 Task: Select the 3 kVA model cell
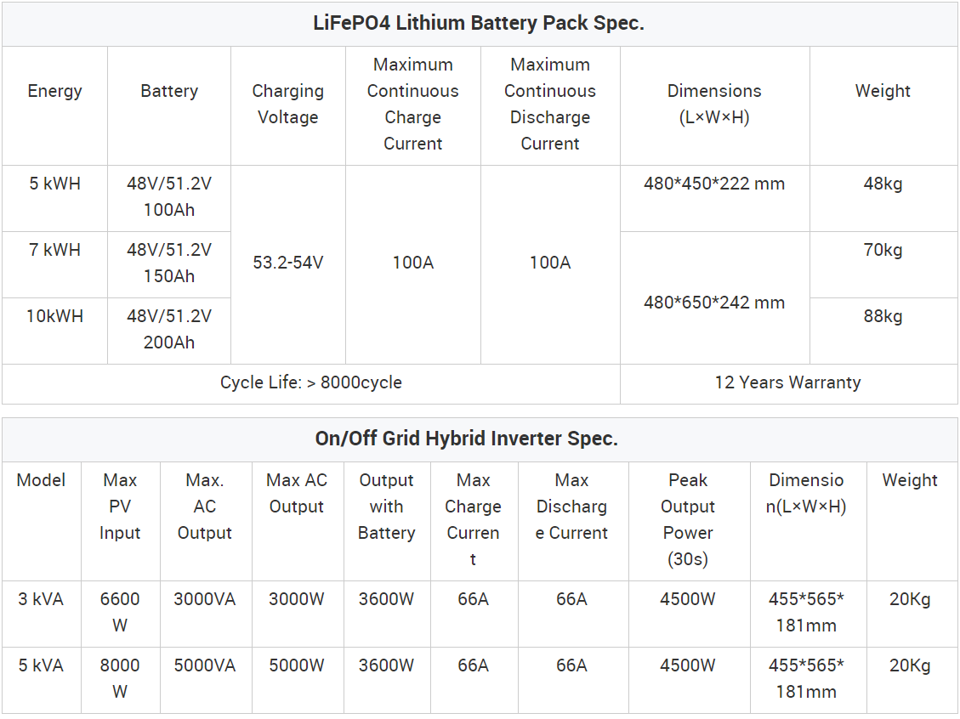41,614
